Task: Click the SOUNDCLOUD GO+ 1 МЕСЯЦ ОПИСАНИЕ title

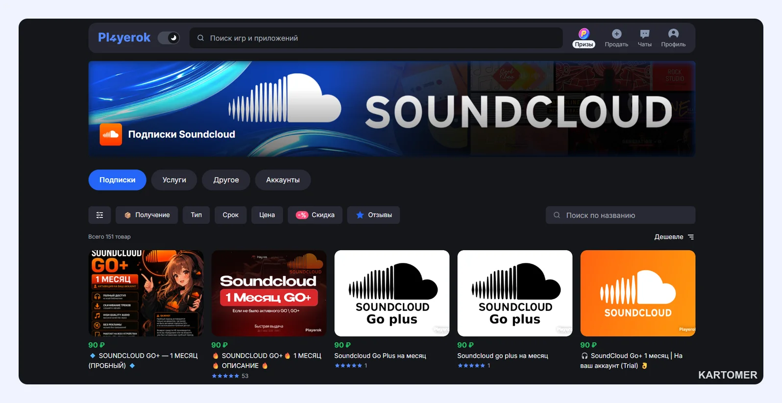Action: (x=267, y=360)
